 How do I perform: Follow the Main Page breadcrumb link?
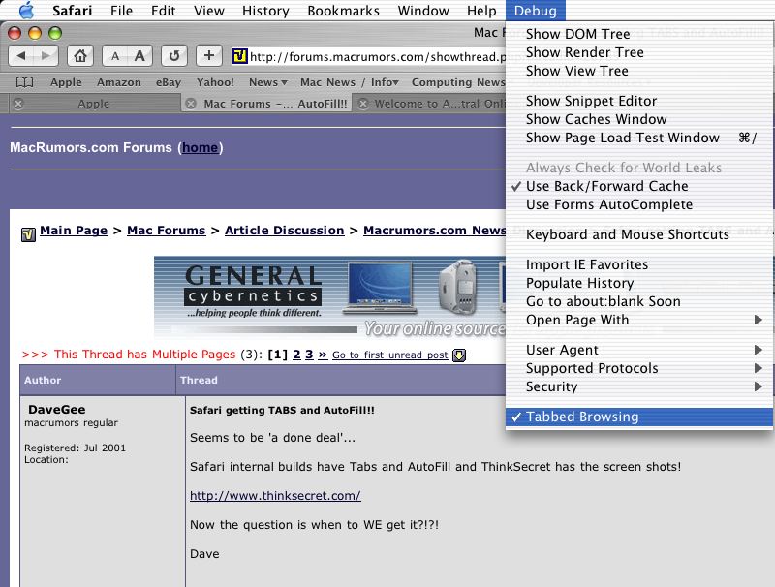pyautogui.click(x=74, y=231)
